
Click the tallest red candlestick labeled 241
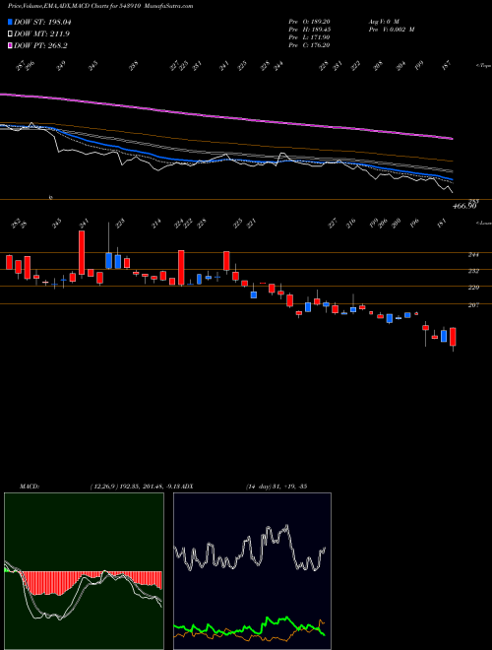tap(82, 252)
